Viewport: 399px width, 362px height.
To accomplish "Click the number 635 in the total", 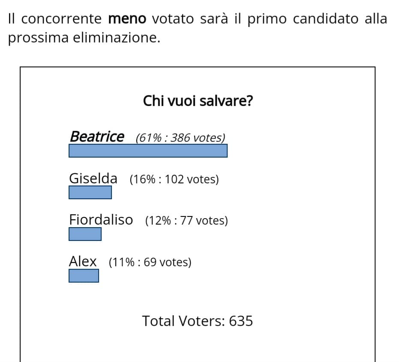I will [241, 321].
